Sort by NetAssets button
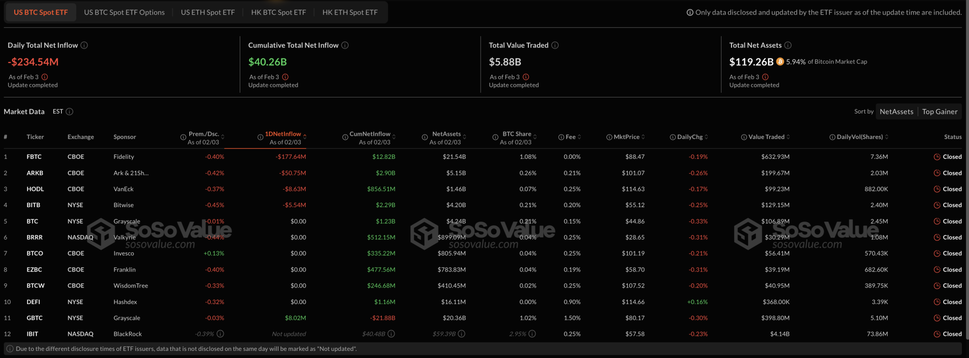 coord(897,112)
